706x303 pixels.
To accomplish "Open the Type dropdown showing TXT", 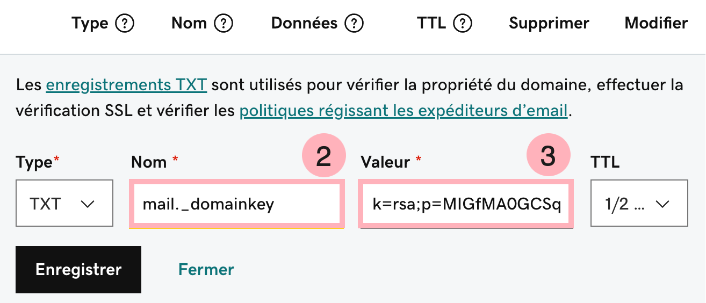I will (64, 203).
